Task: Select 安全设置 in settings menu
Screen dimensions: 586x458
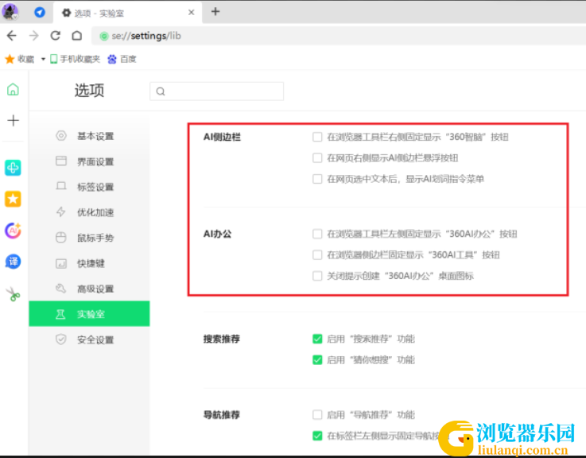Action: pyautogui.click(x=89, y=340)
